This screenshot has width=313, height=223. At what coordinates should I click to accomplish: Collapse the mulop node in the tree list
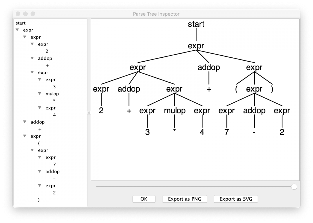click(39, 94)
